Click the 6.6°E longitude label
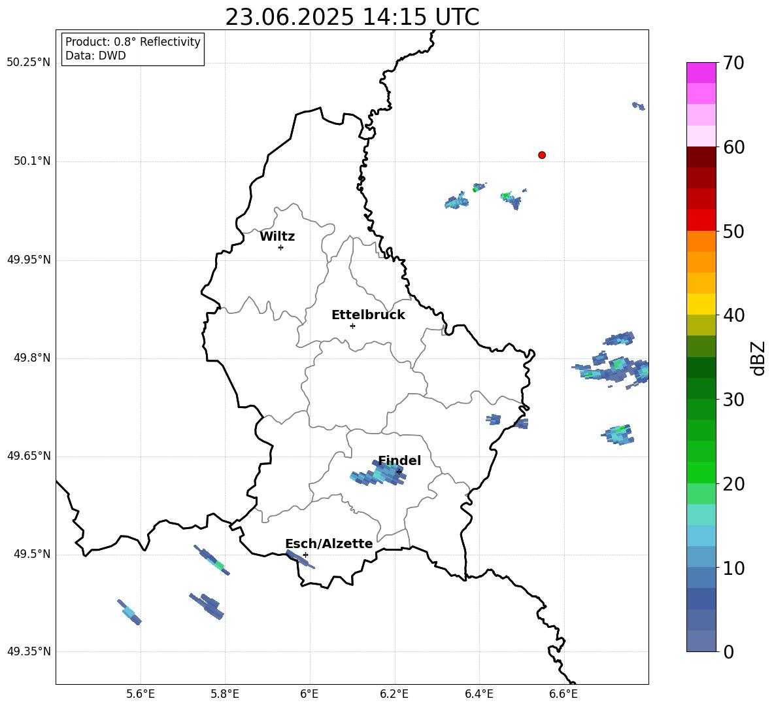Image resolution: width=774 pixels, height=707 pixels. [x=564, y=694]
